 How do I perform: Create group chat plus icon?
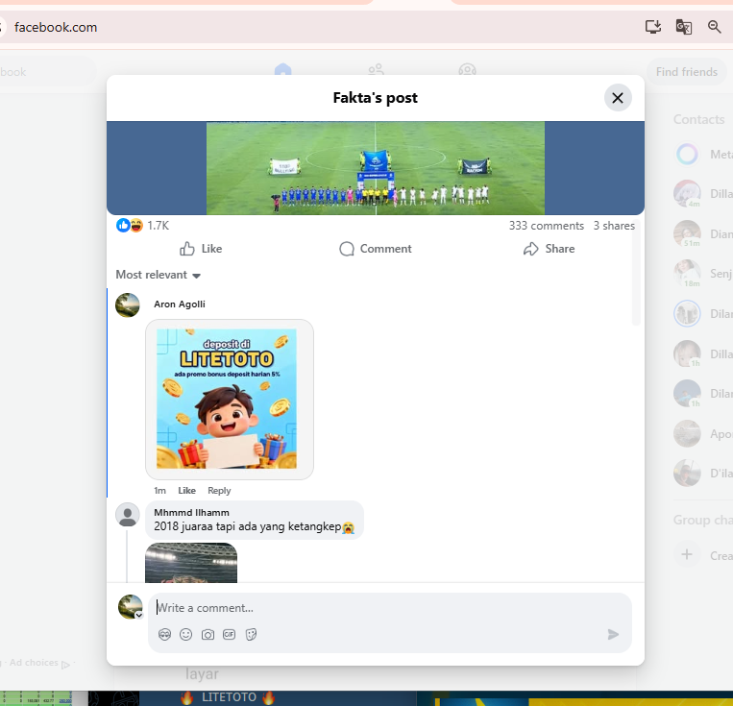687,554
